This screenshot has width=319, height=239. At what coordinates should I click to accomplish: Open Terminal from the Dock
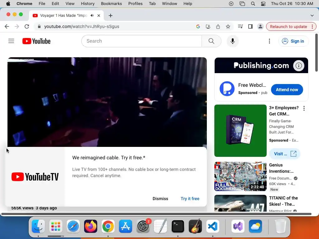tap(178, 226)
